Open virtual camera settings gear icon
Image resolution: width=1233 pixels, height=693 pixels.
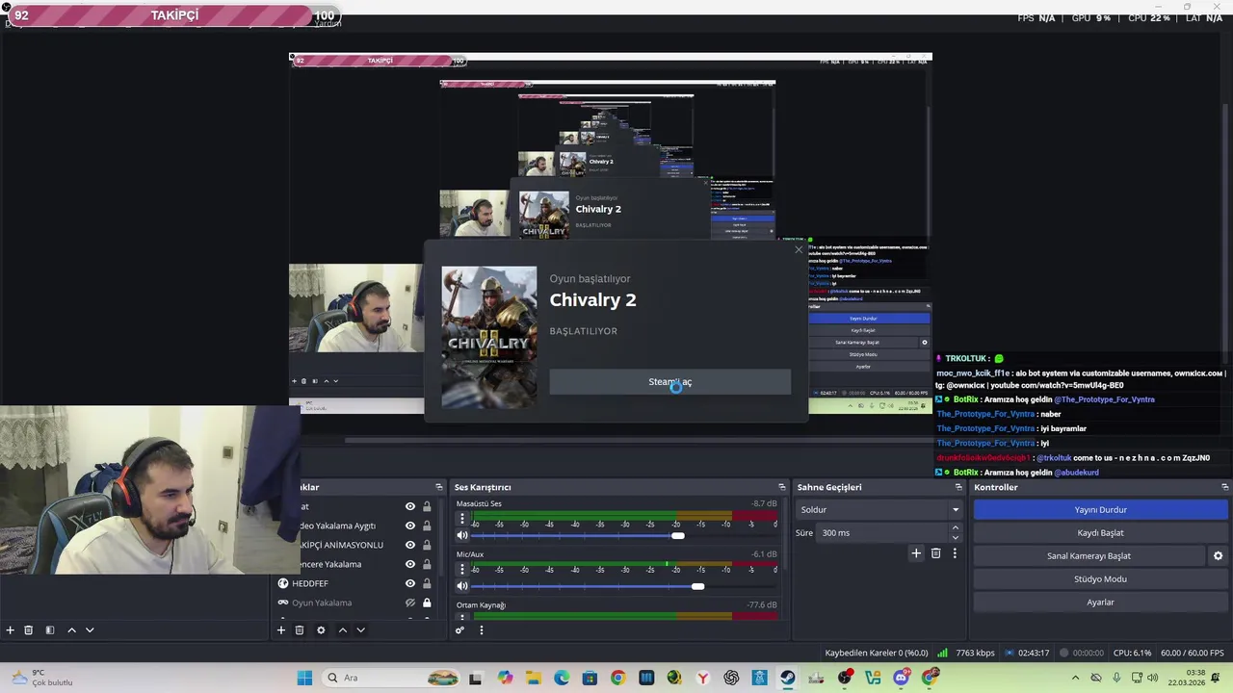(x=1218, y=556)
